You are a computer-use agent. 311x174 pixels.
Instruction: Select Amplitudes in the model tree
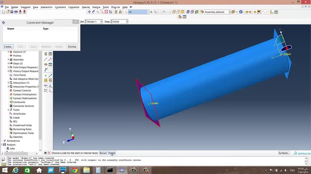coord(19,114)
